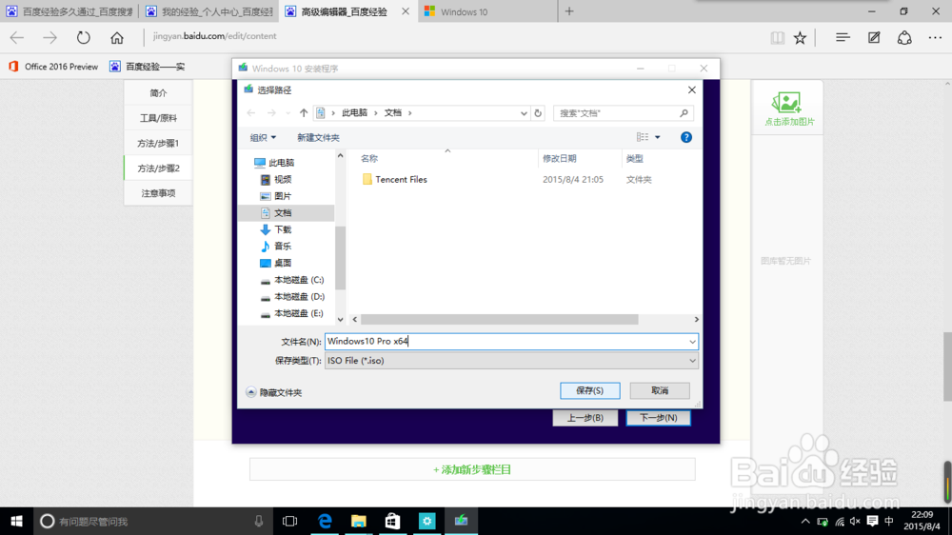
Task: Show hidden tray icons
Action: [x=805, y=521]
